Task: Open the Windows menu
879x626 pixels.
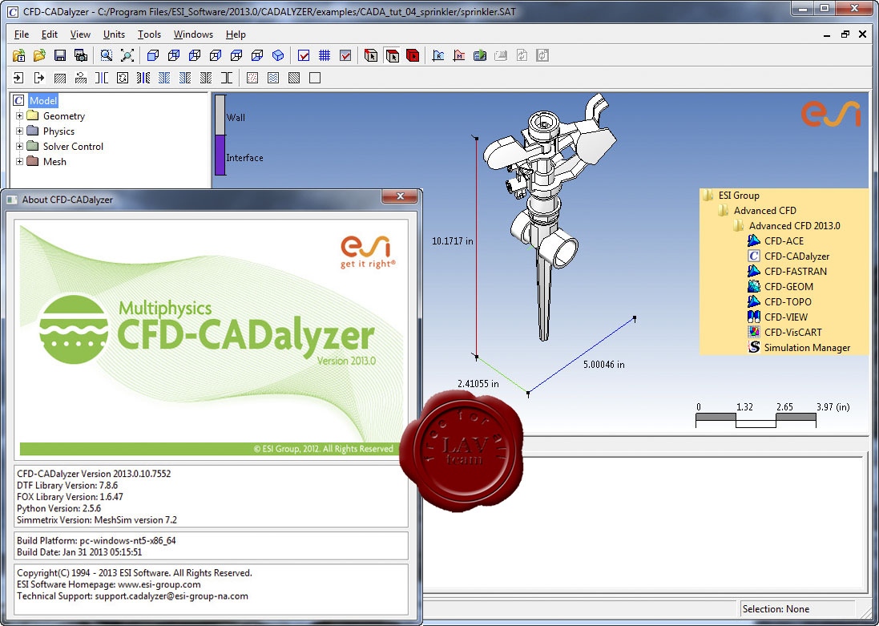Action: (x=193, y=34)
